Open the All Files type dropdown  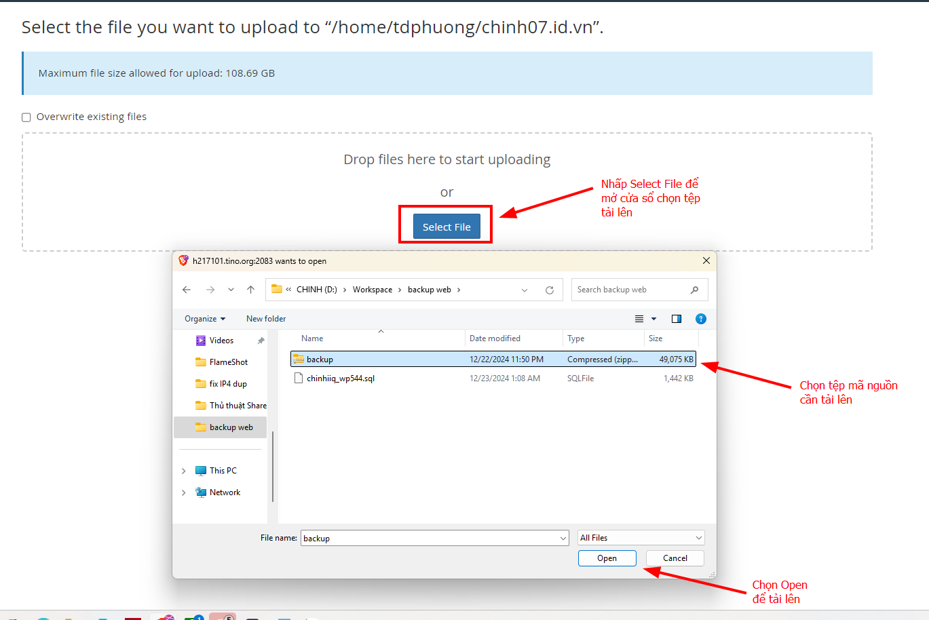click(641, 538)
